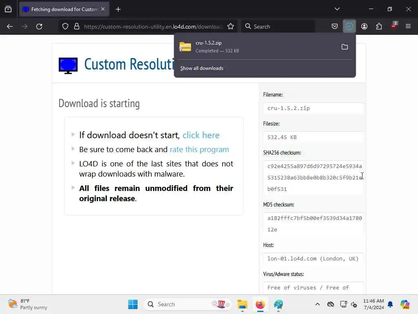Open tracking protection shield icon
This screenshot has width=418, height=314.
(65, 27)
